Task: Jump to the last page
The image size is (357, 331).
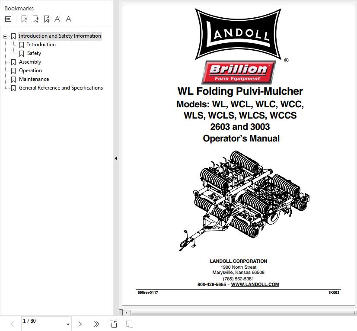Action: [x=96, y=324]
